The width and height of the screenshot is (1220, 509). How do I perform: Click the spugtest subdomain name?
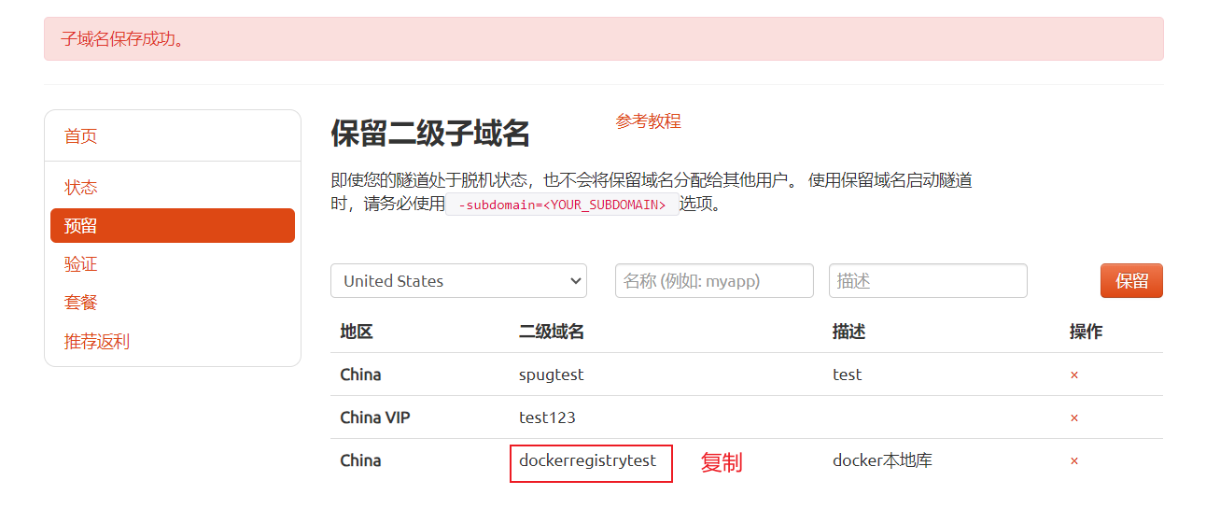pyautogui.click(x=552, y=375)
